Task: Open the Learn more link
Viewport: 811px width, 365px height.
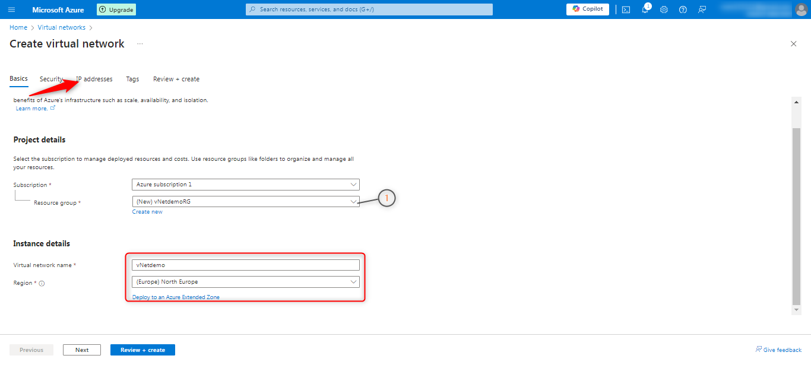Action: point(36,109)
